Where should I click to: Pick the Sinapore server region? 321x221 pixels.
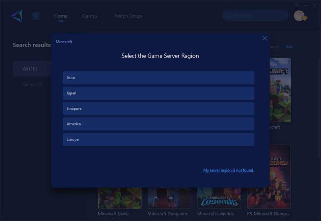point(158,108)
